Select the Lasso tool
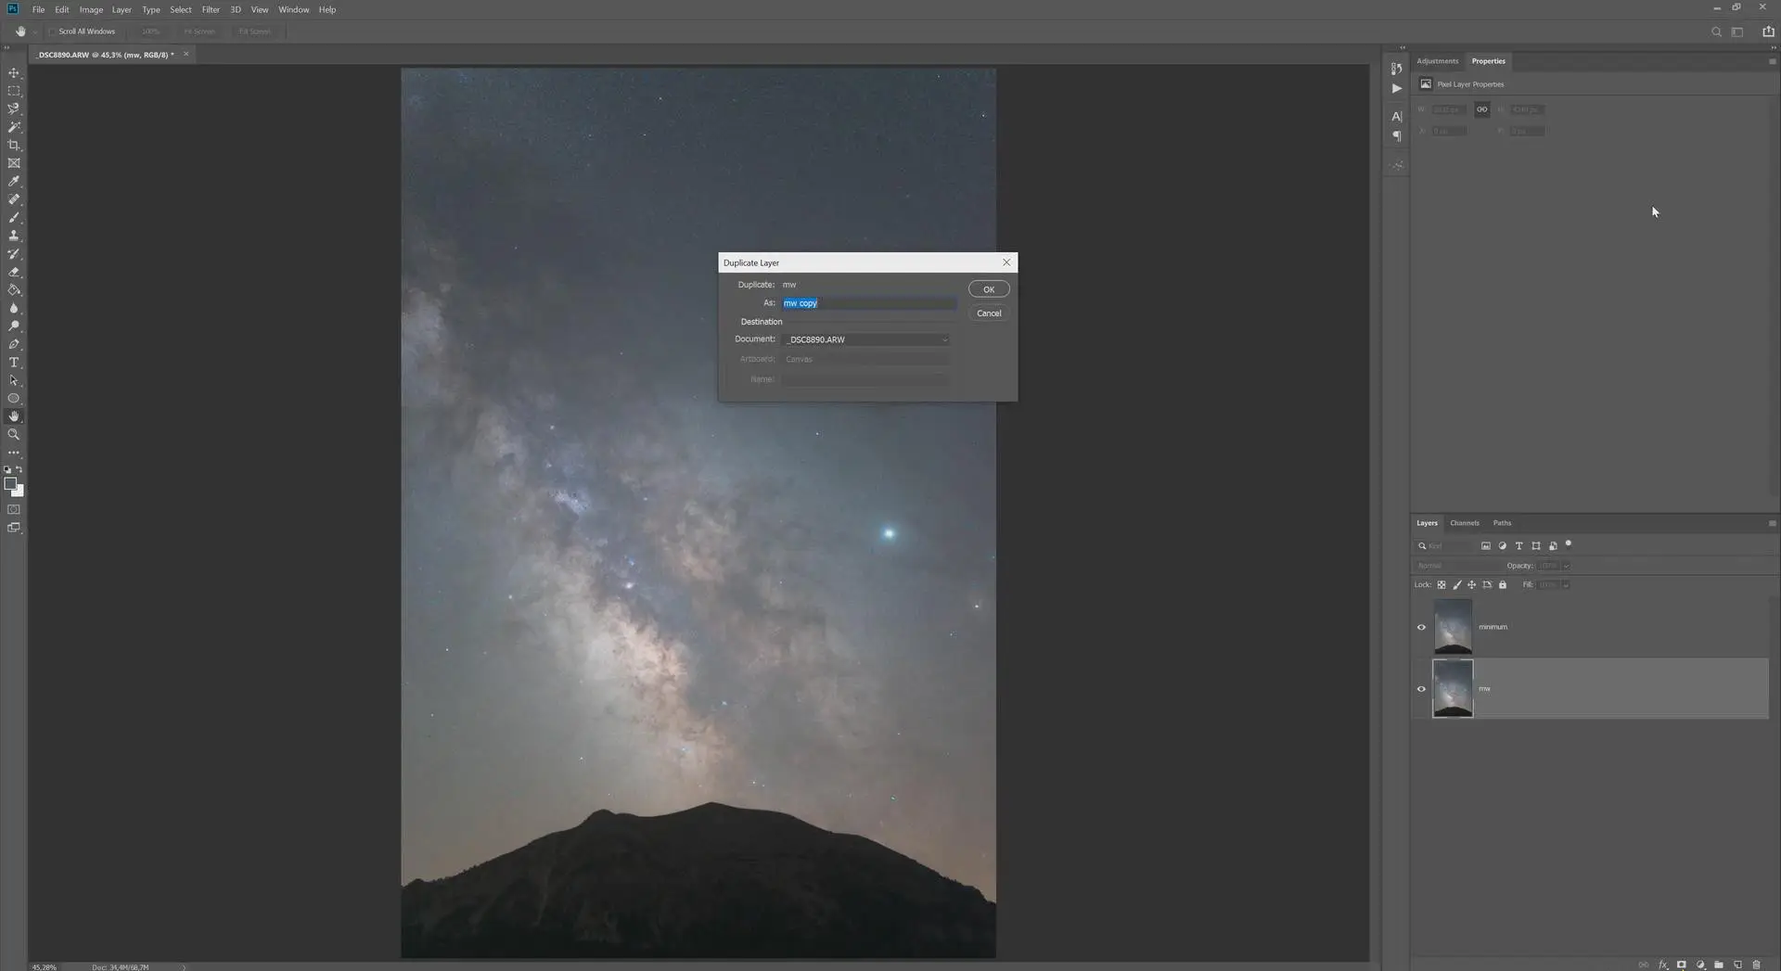The width and height of the screenshot is (1781, 971). (x=14, y=109)
